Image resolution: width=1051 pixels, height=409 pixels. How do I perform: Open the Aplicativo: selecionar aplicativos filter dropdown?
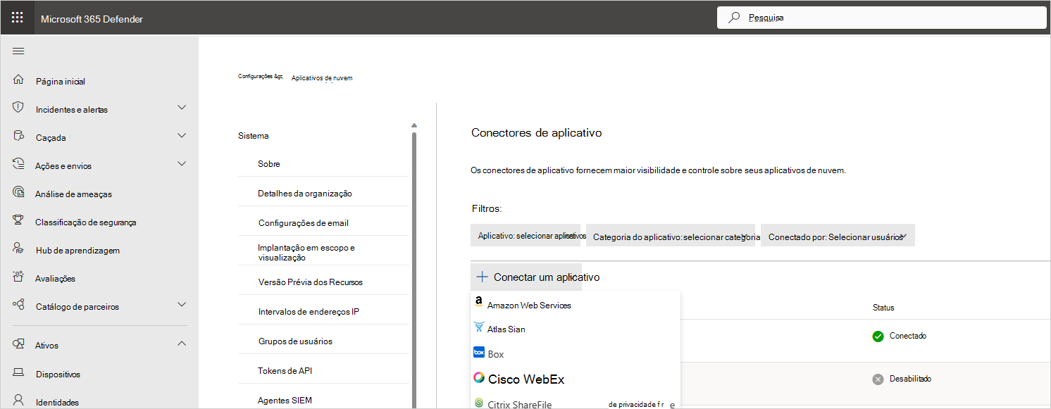525,234
